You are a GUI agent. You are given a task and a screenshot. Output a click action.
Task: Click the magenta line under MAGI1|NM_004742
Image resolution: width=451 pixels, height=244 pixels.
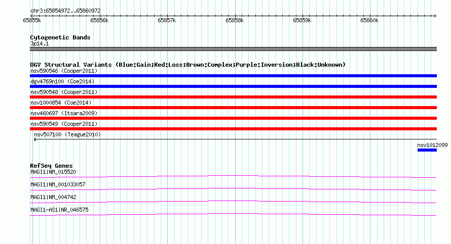point(233,202)
